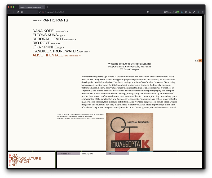The height and width of the screenshot is (178, 212).
Task: Click the Riga Technoculture Research Unit logo
Action: (25, 160)
